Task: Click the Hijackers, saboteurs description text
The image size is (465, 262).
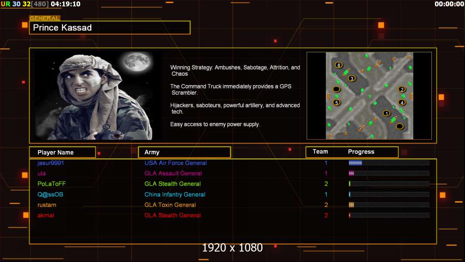Action: tap(235, 108)
